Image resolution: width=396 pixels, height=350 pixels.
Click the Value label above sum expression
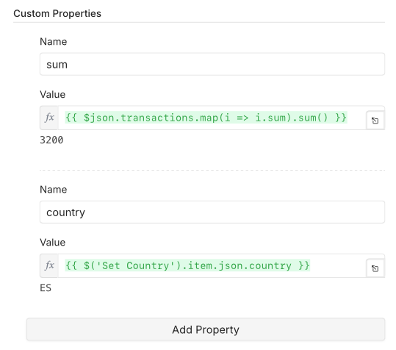click(53, 95)
